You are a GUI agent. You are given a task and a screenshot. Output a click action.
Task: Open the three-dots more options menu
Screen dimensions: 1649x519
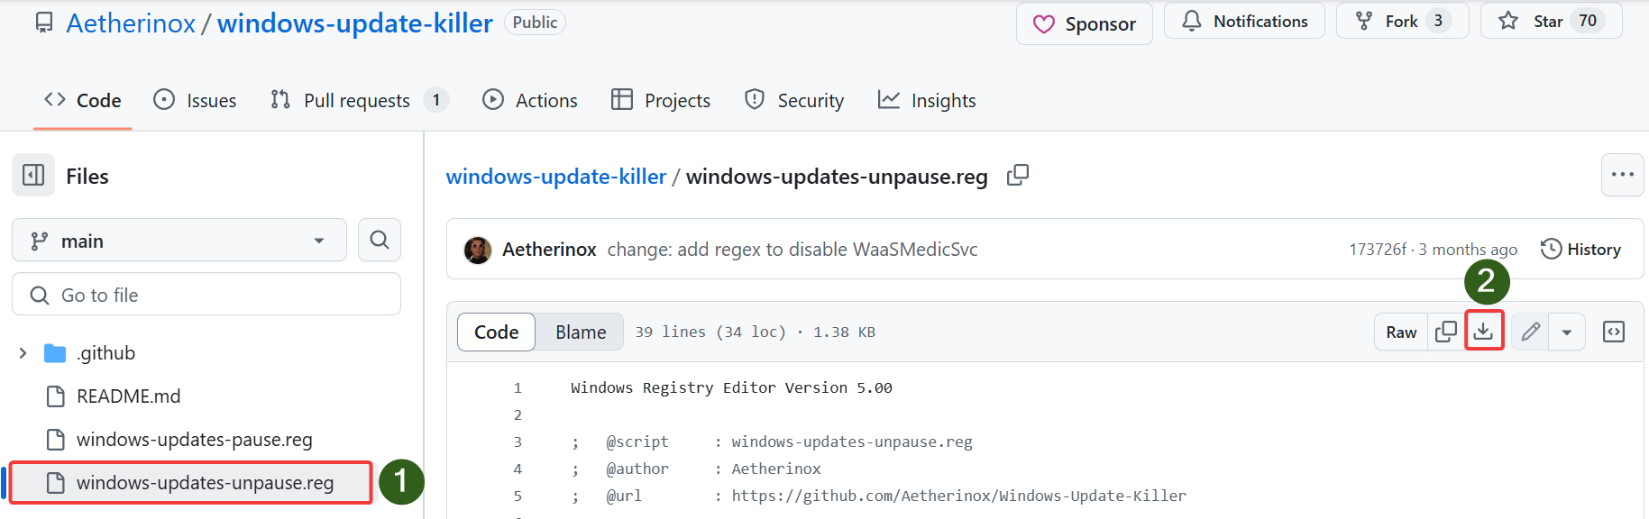point(1622,175)
